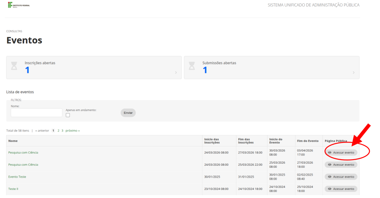Screen dimensions: 380x198
Task: Open the Inscrições abertas count 1
Action: [x=27, y=70]
